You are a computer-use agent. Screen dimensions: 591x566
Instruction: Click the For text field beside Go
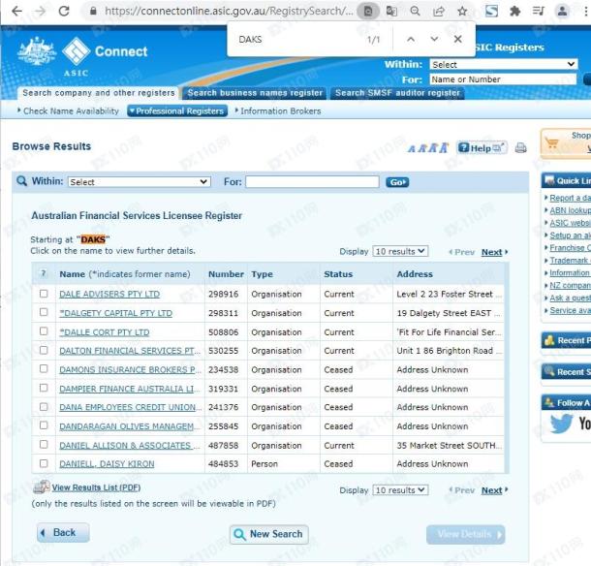pos(312,182)
